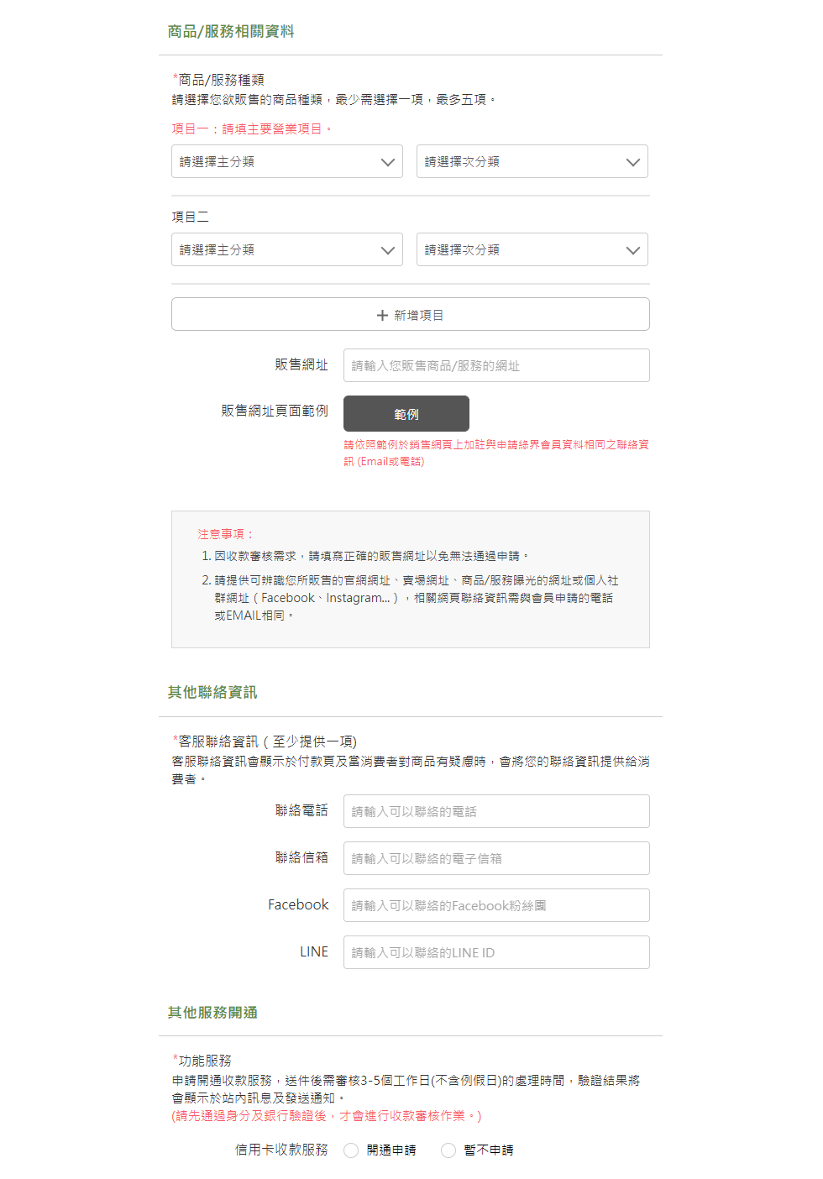Click the 信用卡收款服務 label
This screenshot has width=823, height=1179.
tap(281, 1150)
